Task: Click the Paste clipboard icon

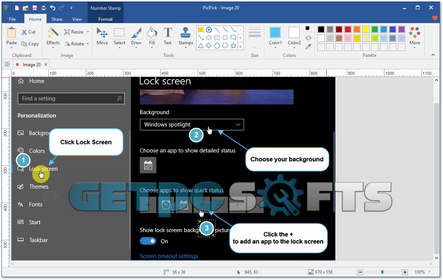Action: pos(11,32)
